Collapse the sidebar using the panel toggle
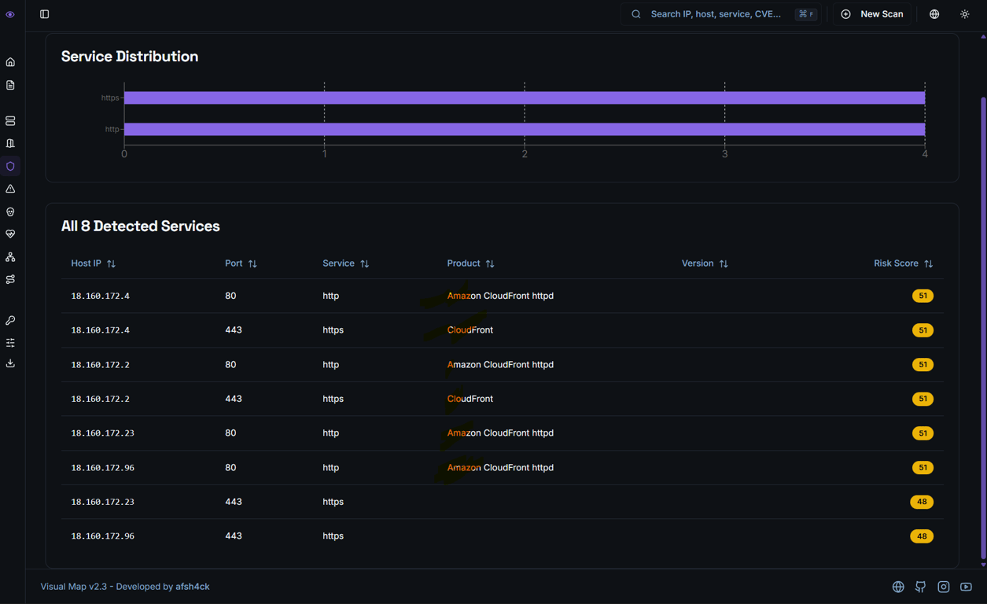Viewport: 987px width, 604px height. (44, 13)
